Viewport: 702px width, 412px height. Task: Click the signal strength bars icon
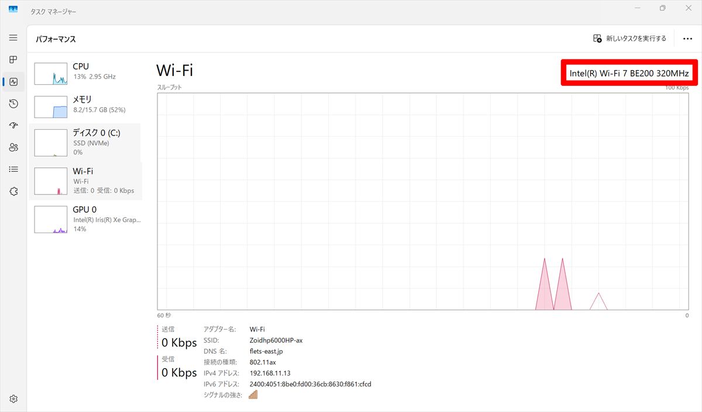253,395
